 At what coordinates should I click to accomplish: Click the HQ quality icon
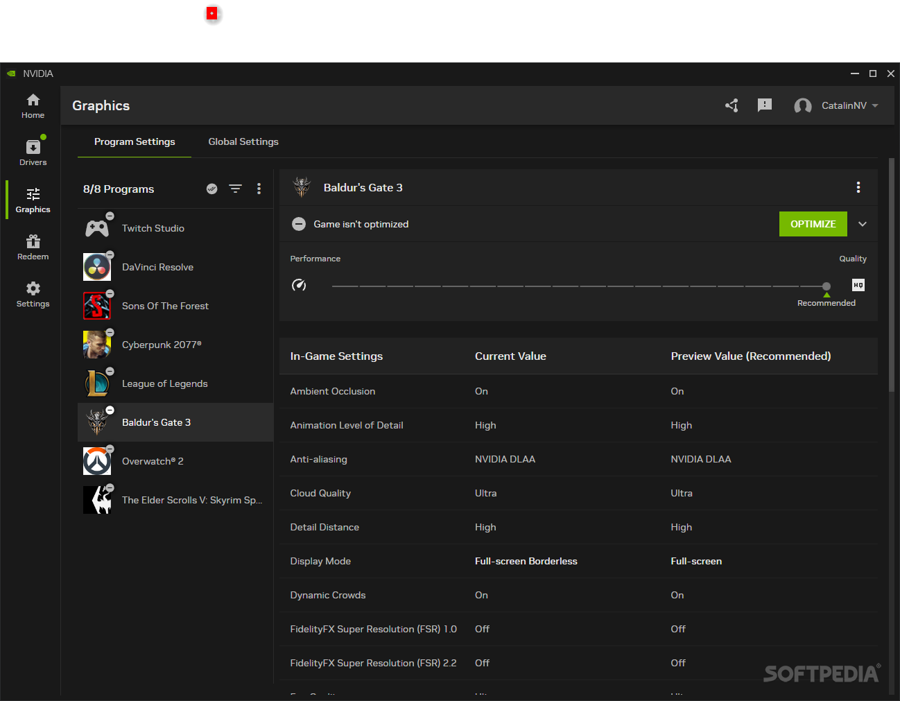click(858, 285)
